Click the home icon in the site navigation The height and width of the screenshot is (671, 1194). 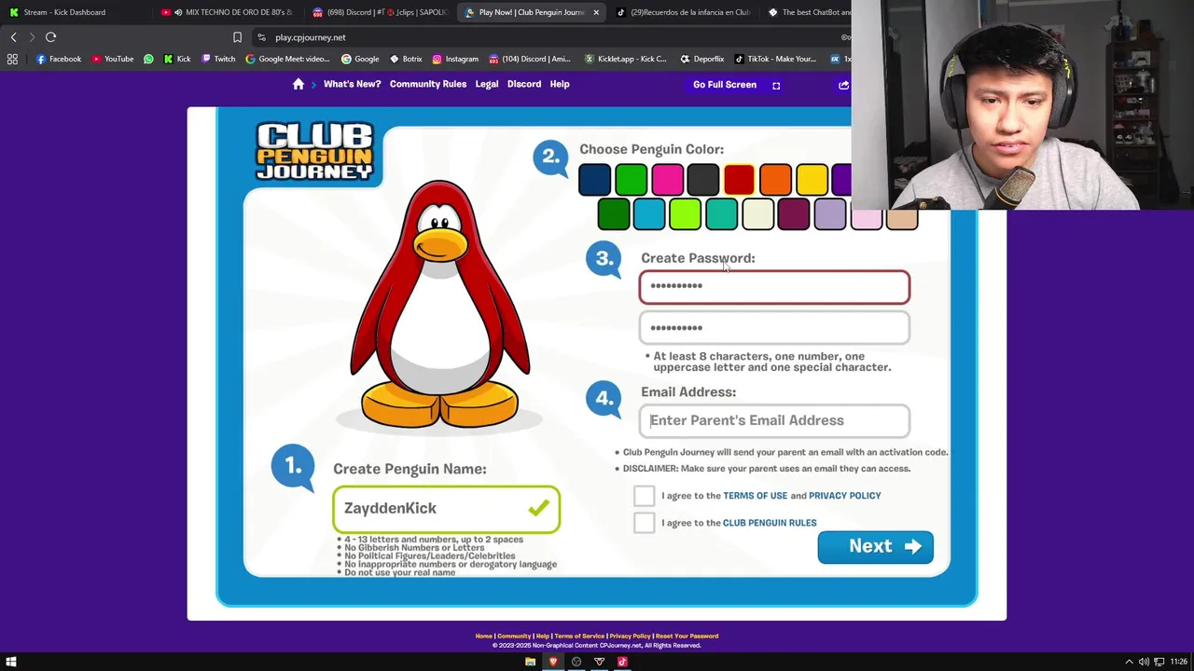(x=298, y=84)
